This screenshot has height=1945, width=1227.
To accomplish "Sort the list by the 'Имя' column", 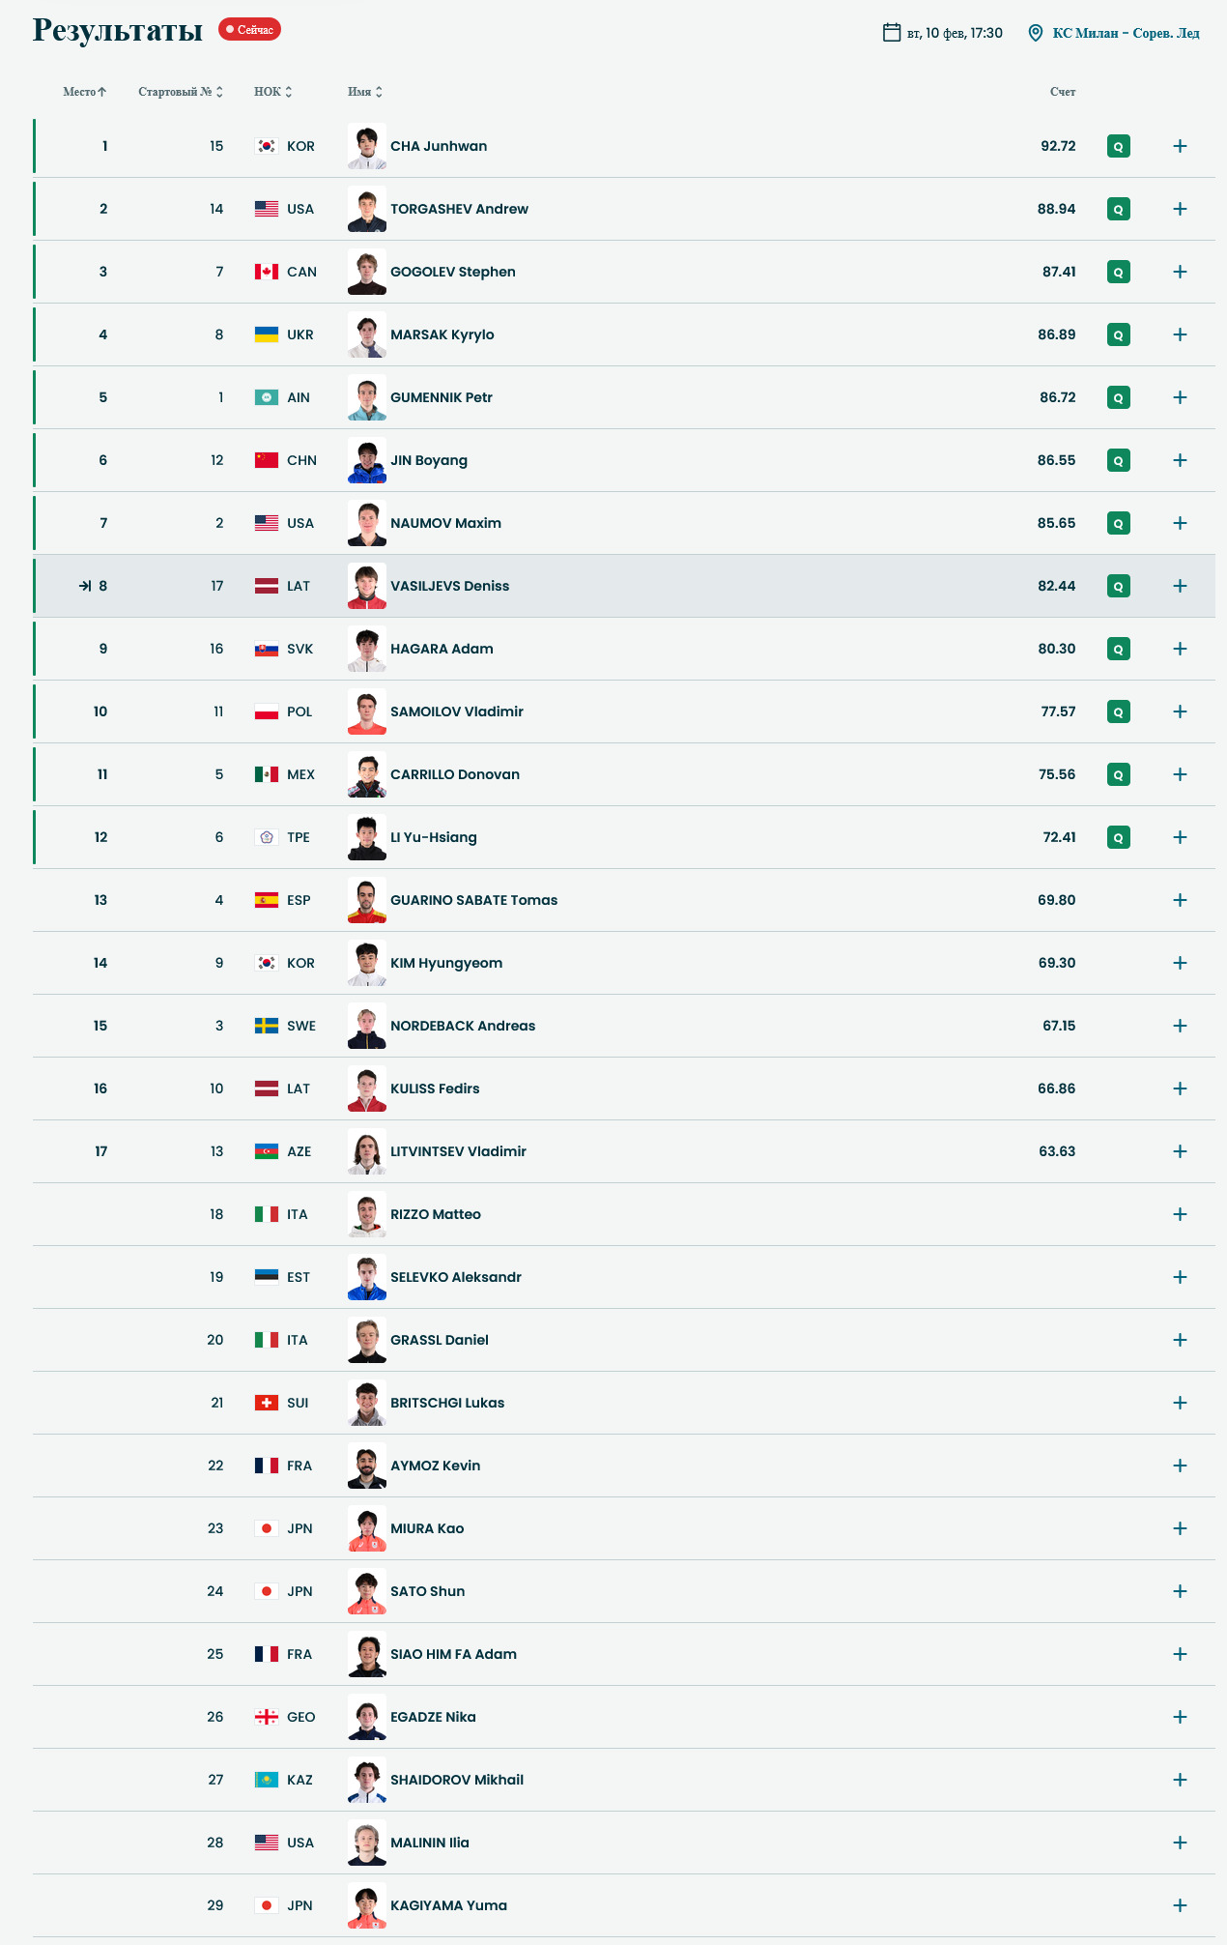I will (x=365, y=92).
